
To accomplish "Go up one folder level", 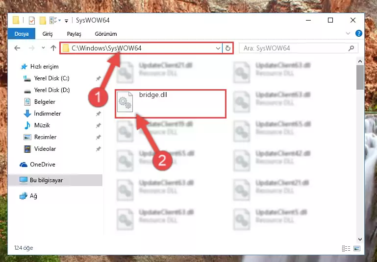I will pos(53,48).
